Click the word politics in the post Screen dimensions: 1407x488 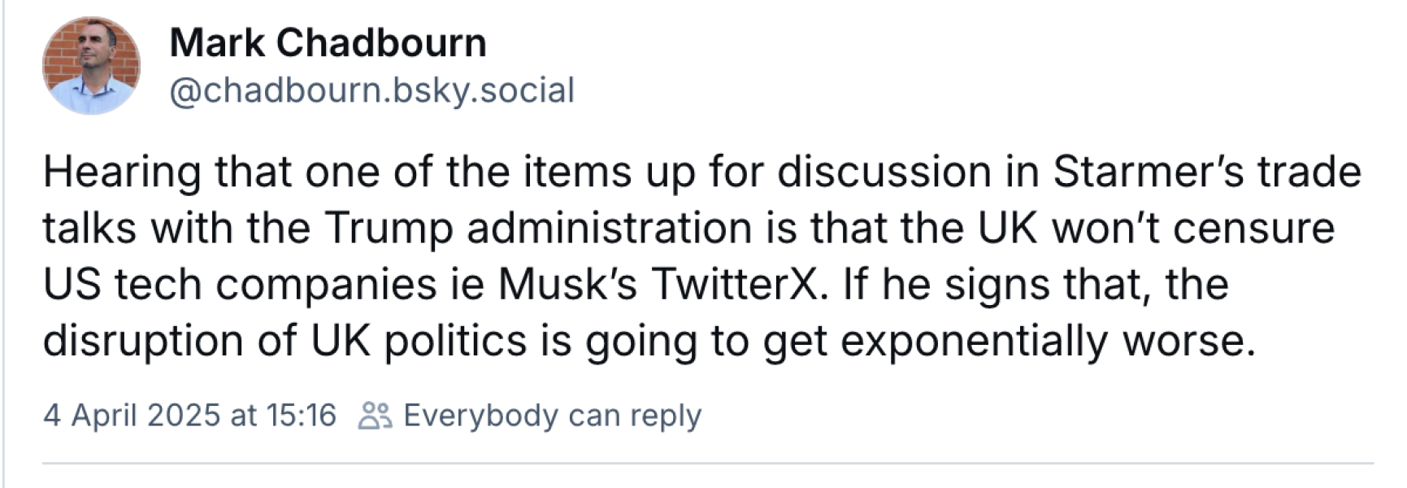pyautogui.click(x=455, y=341)
